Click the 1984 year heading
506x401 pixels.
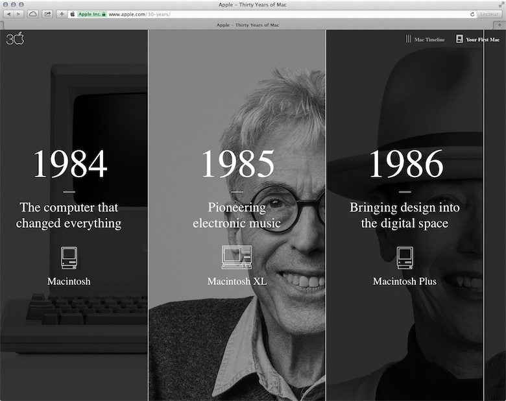coord(69,164)
